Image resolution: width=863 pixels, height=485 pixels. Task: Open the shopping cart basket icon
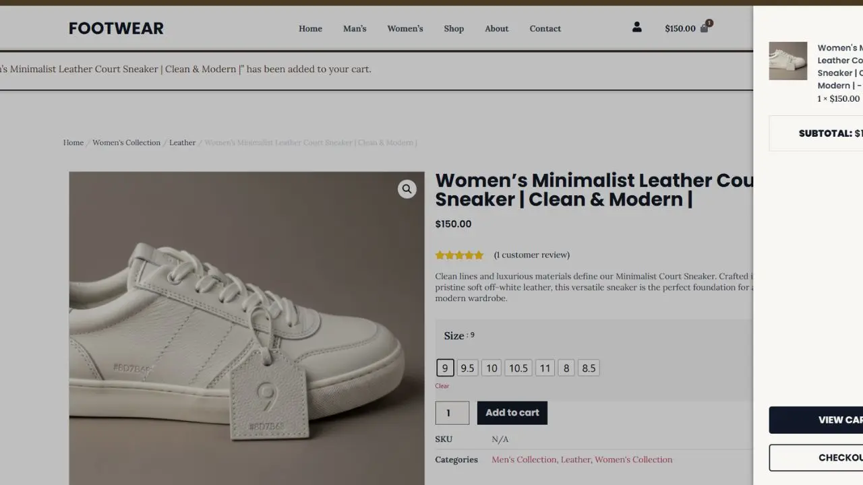tap(705, 28)
